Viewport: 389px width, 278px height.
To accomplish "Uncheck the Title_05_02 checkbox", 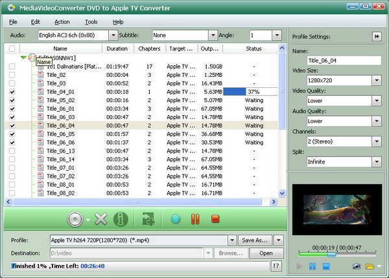I will click(x=12, y=100).
